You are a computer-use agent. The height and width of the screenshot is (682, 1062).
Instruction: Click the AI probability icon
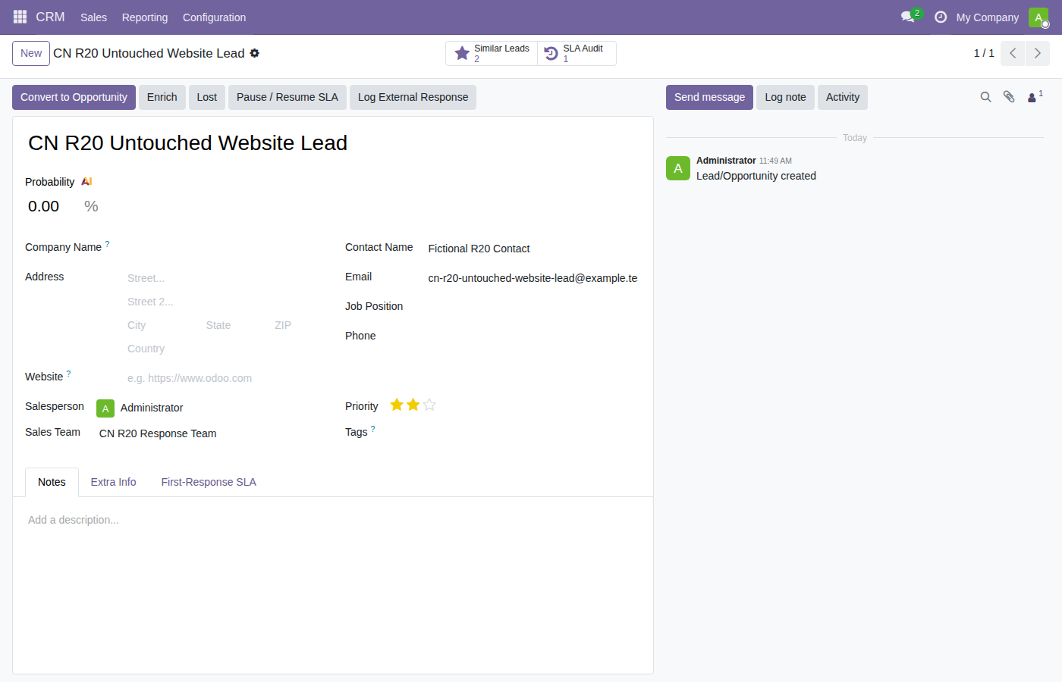(x=86, y=182)
